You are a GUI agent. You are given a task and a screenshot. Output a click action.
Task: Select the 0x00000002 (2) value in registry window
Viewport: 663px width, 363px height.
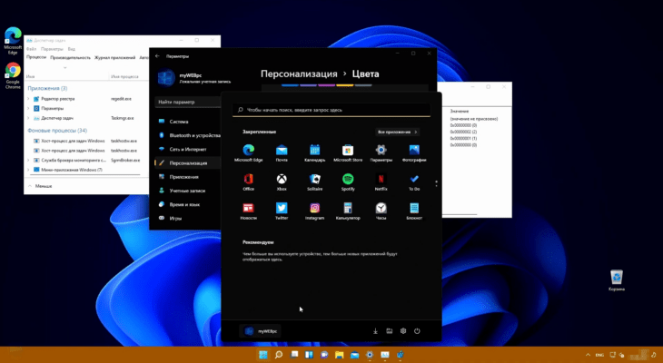[463, 132]
